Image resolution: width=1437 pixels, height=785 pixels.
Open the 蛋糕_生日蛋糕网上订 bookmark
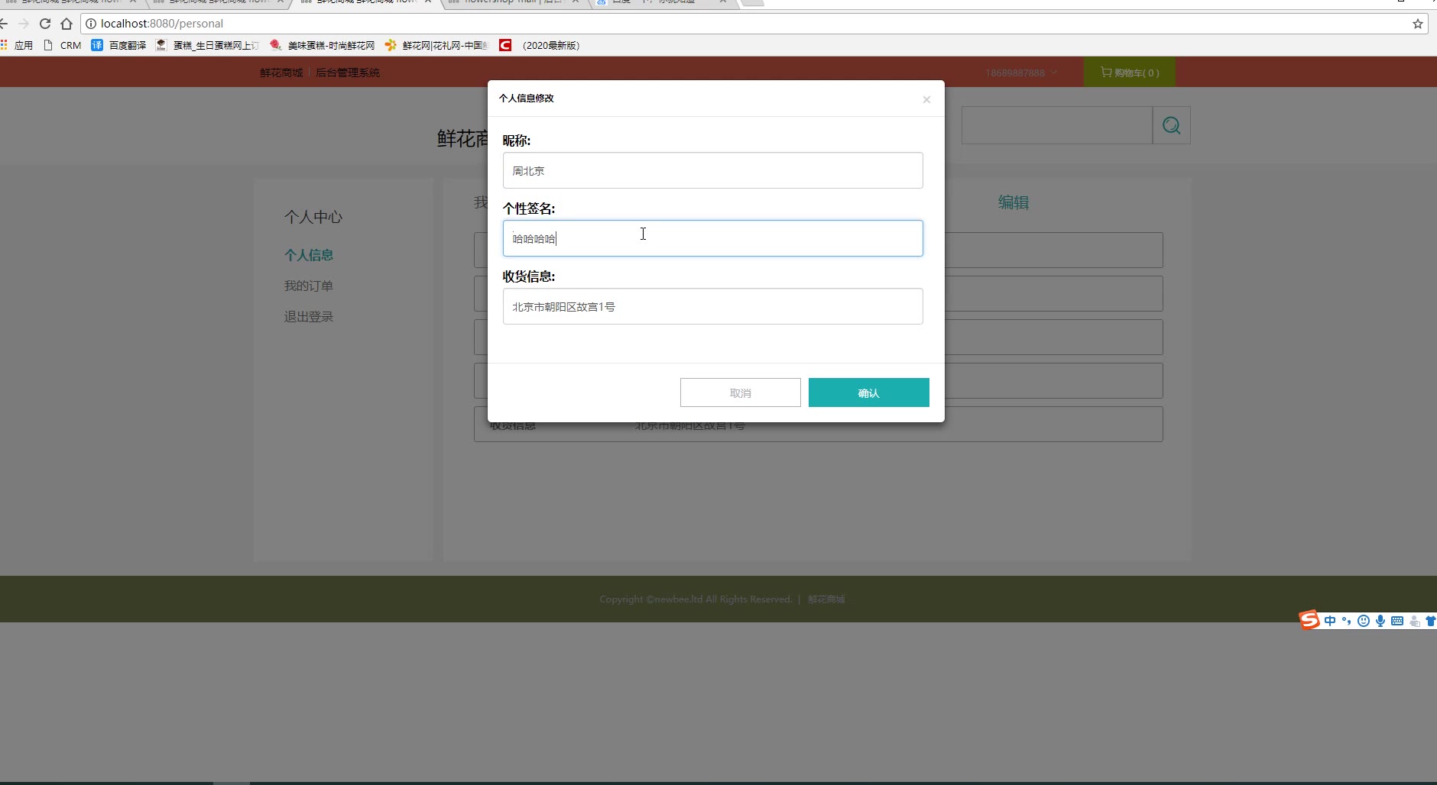pos(207,45)
